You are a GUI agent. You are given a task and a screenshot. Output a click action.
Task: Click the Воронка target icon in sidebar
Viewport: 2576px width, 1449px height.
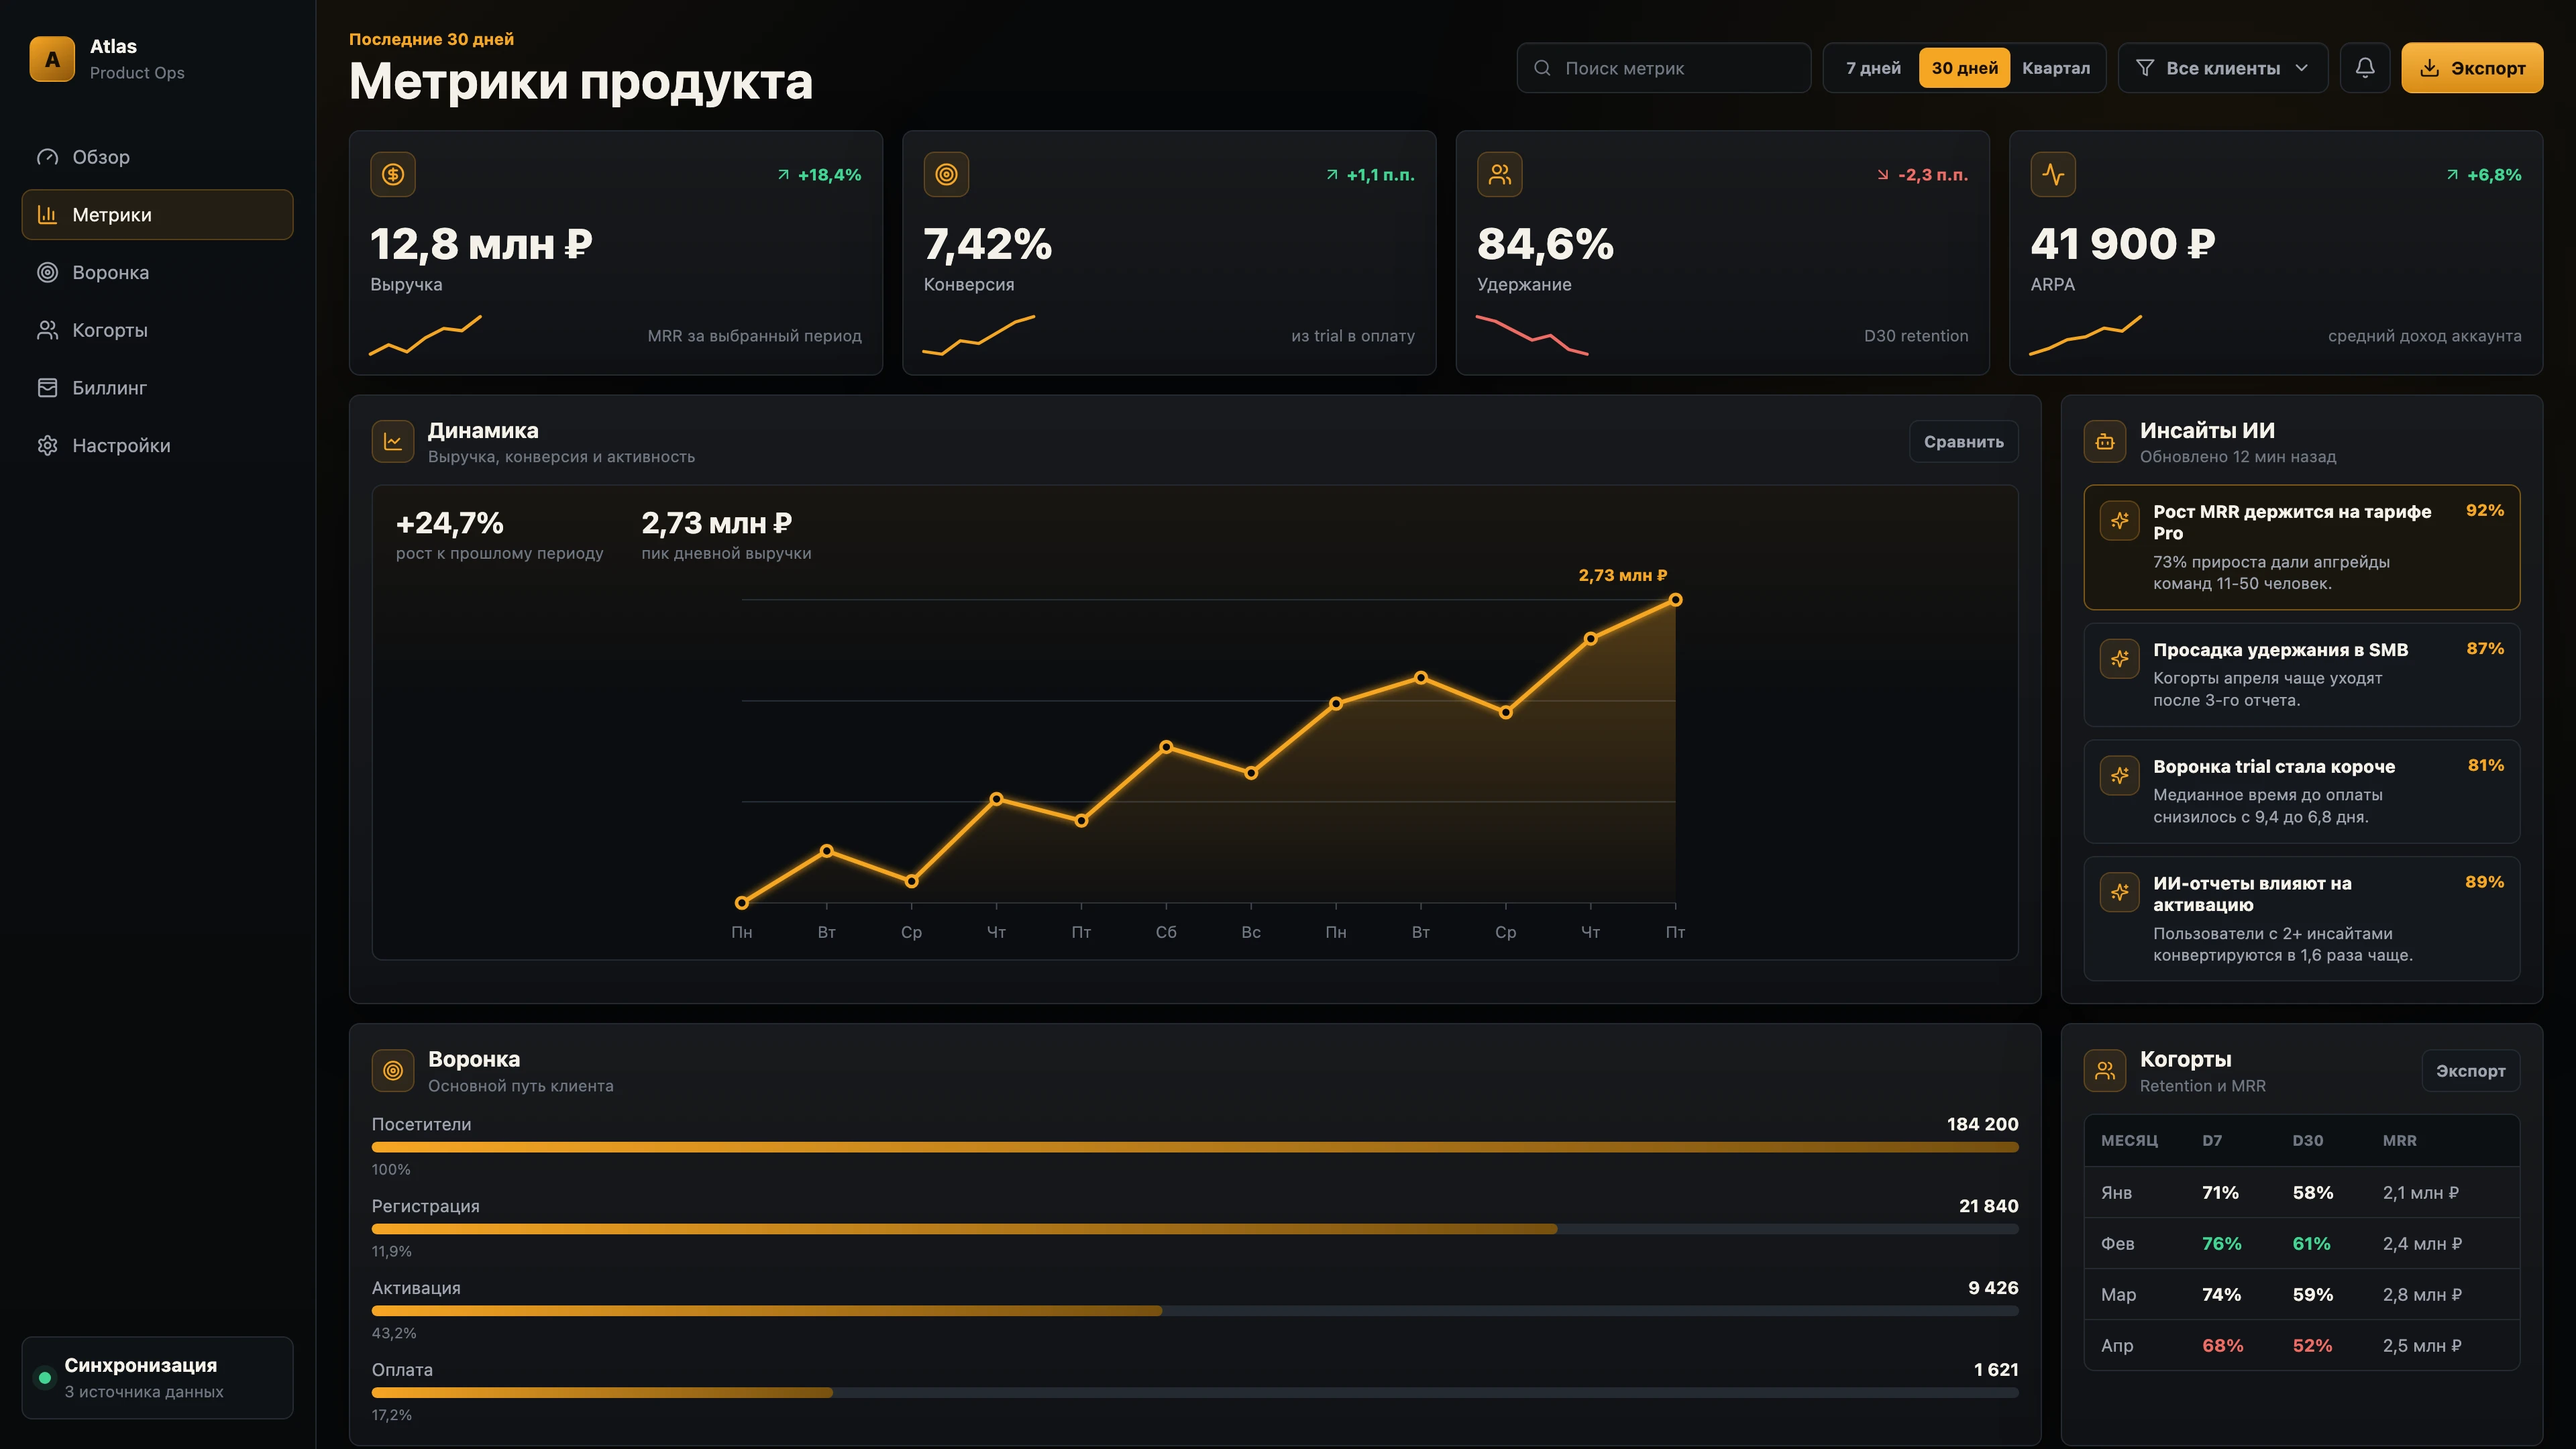click(47, 272)
